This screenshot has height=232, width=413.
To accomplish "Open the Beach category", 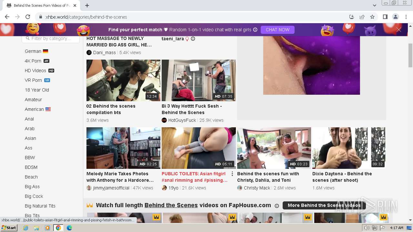I will coord(31,177).
